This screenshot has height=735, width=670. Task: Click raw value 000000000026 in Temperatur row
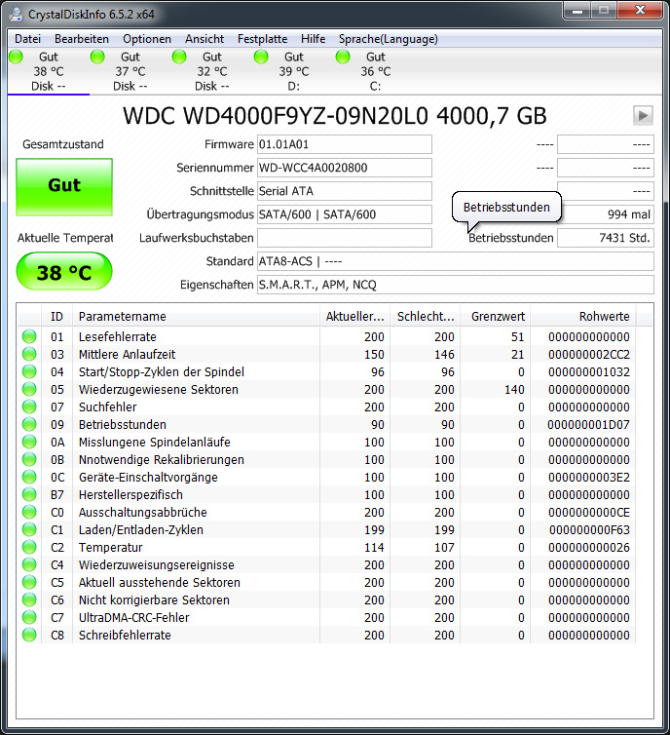point(589,547)
